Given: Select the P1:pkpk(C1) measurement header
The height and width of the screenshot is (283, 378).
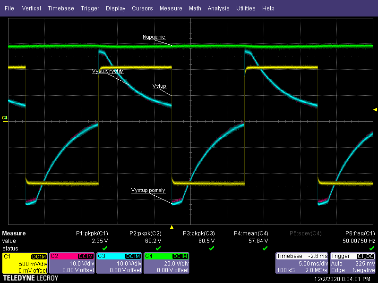Looking at the screenshot, I should click(92, 233).
